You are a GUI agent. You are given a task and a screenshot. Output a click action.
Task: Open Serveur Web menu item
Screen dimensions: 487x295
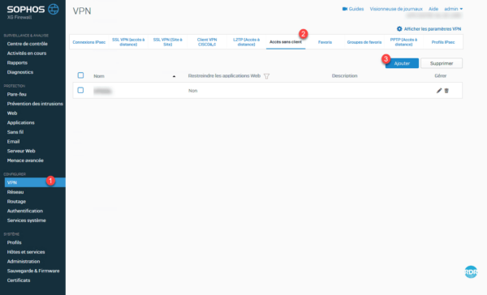(21, 151)
